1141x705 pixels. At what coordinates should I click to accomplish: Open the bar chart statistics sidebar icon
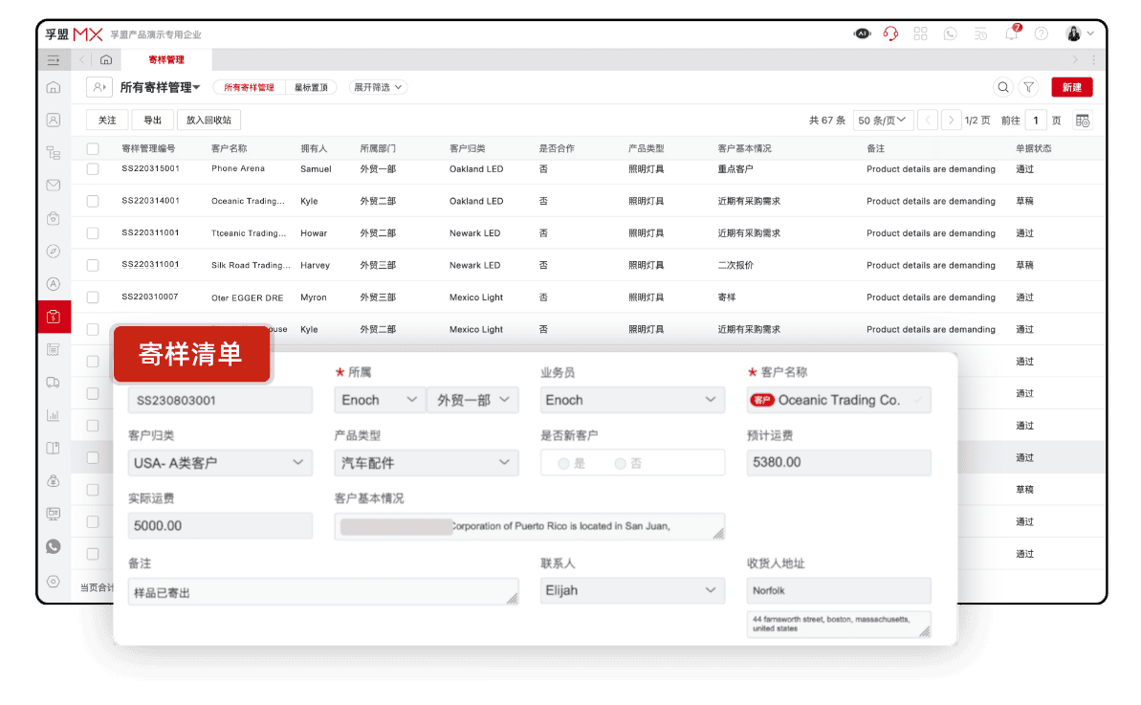pyautogui.click(x=53, y=414)
